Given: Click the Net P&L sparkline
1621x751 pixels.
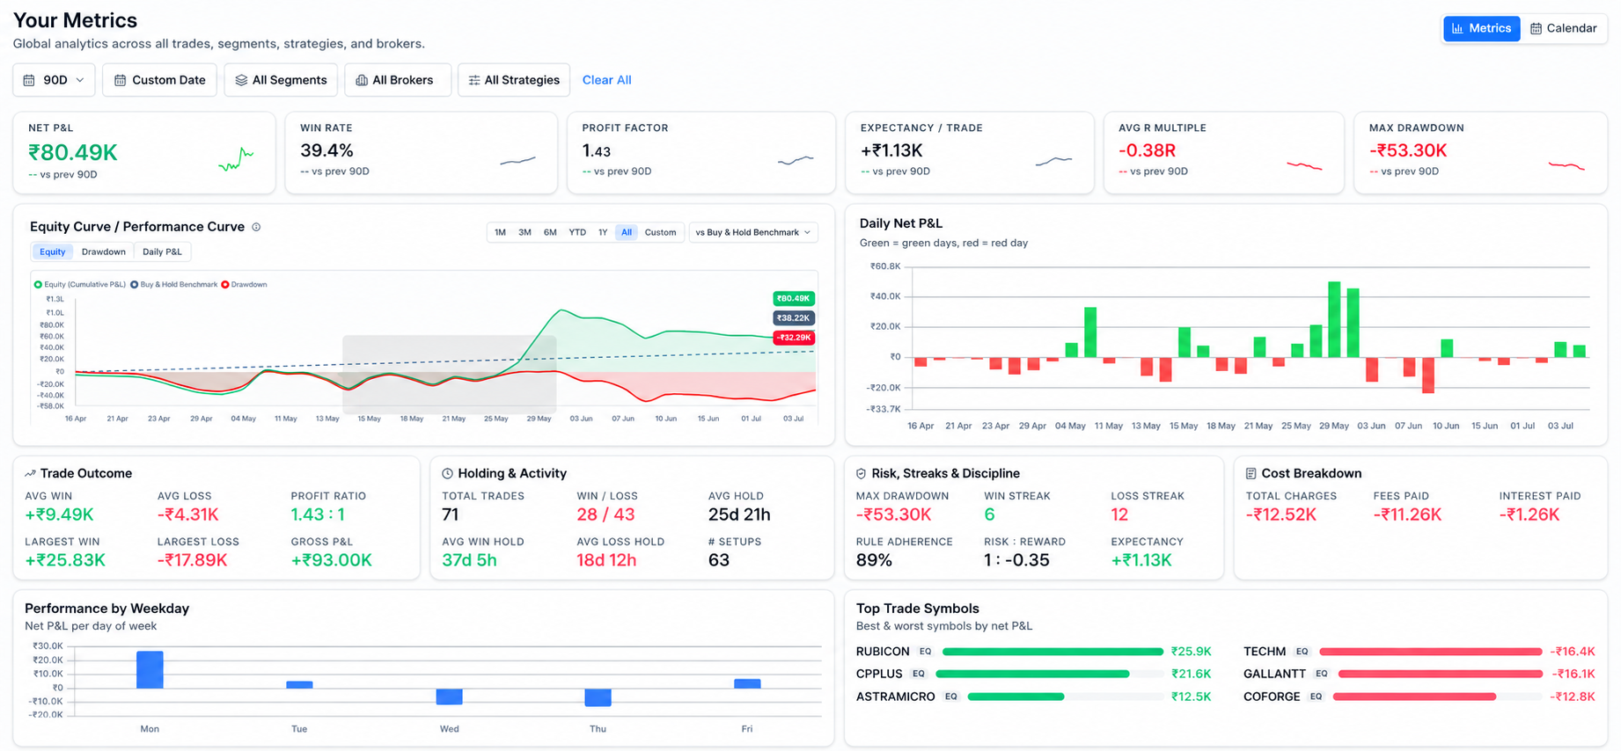Looking at the screenshot, I should pos(236,159).
